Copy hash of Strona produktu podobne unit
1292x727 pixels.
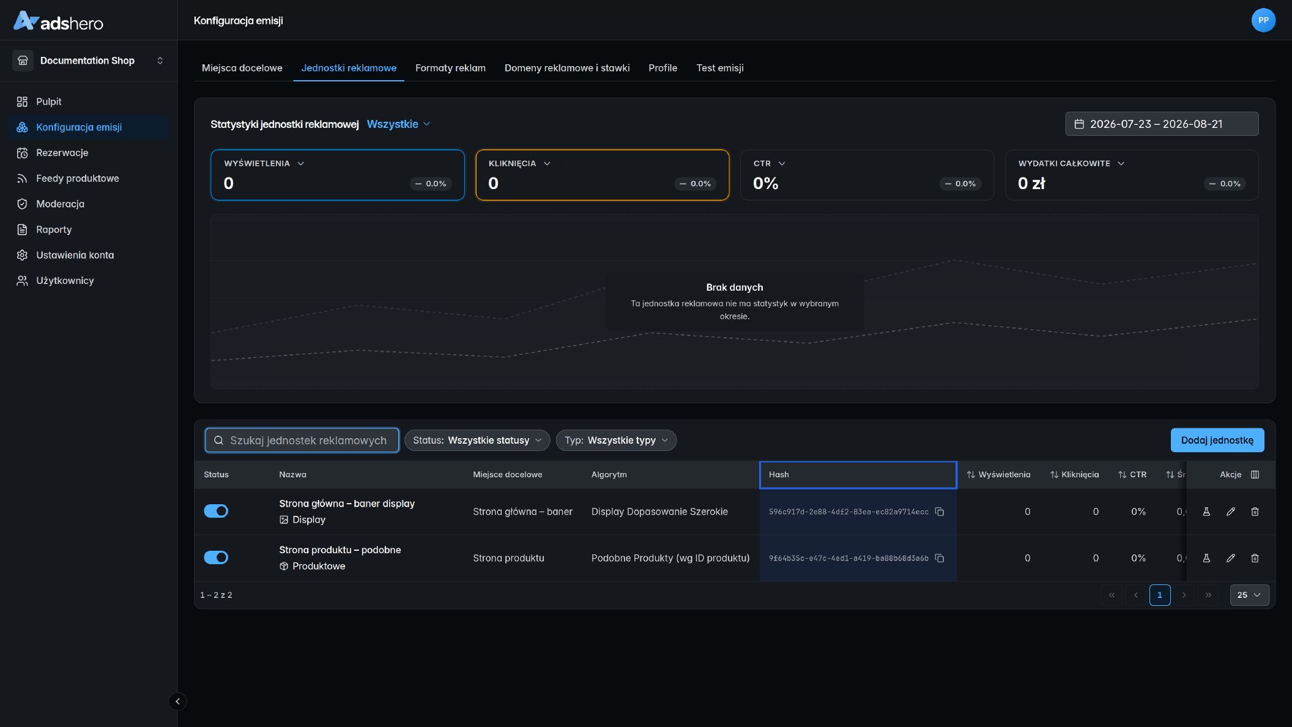point(940,558)
